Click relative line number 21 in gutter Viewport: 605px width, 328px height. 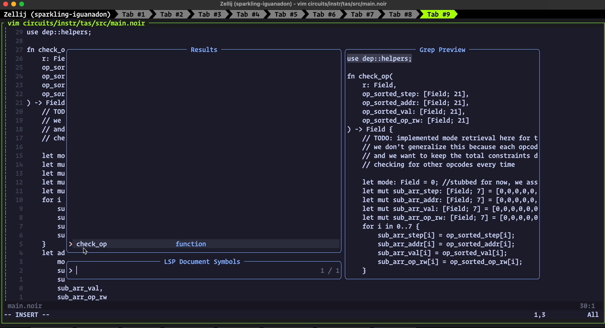coord(19,103)
